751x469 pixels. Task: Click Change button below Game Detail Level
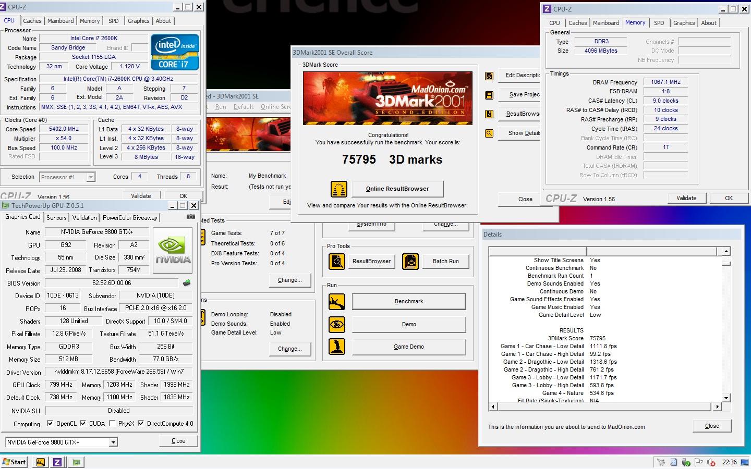click(x=290, y=349)
